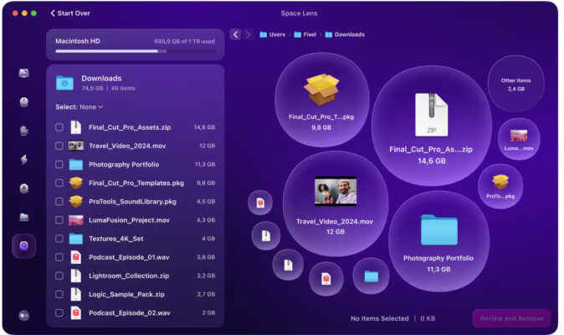
Task: Open Performance lightning bolt icon in sidebar
Action: (x=24, y=159)
